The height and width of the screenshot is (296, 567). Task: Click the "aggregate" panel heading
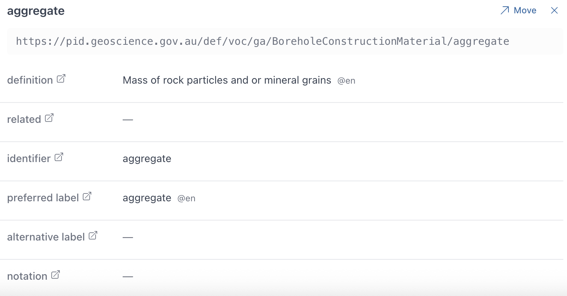pos(36,11)
